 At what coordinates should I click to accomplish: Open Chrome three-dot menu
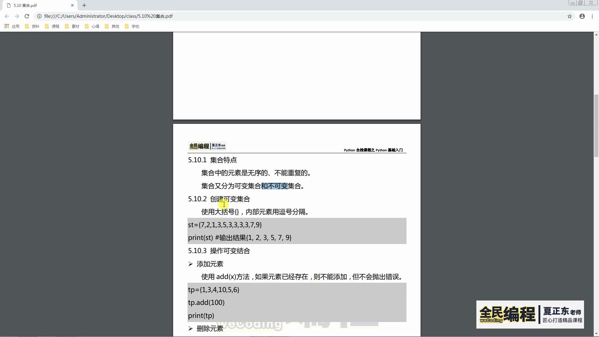[592, 16]
